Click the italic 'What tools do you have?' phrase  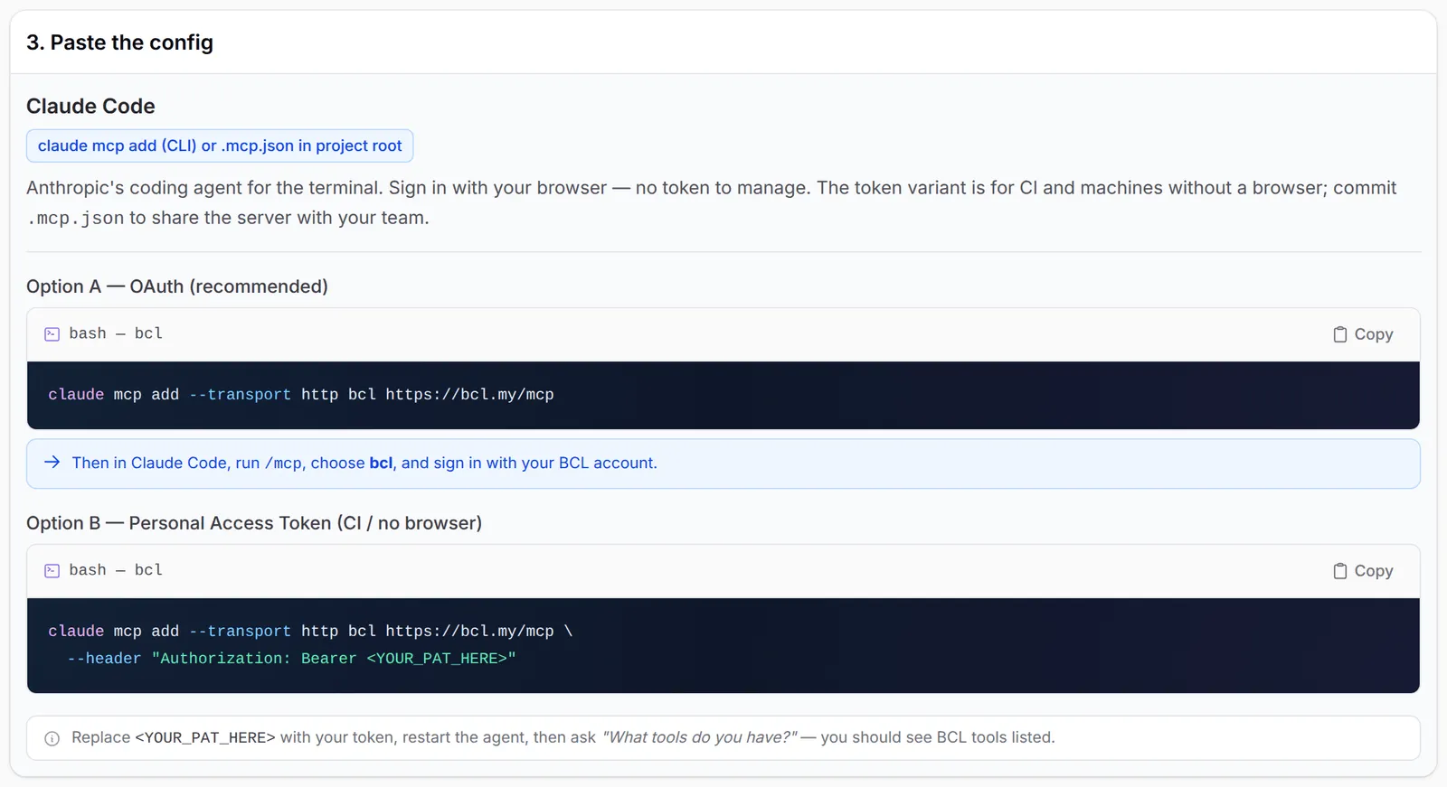(699, 737)
